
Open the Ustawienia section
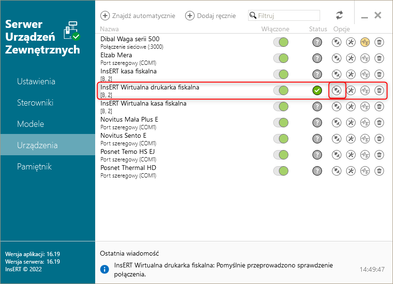coord(36,81)
